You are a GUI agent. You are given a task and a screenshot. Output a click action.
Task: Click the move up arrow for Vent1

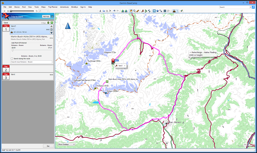pos(52,26)
